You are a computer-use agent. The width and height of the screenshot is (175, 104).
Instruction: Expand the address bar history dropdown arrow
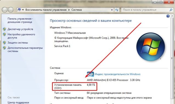(112, 10)
